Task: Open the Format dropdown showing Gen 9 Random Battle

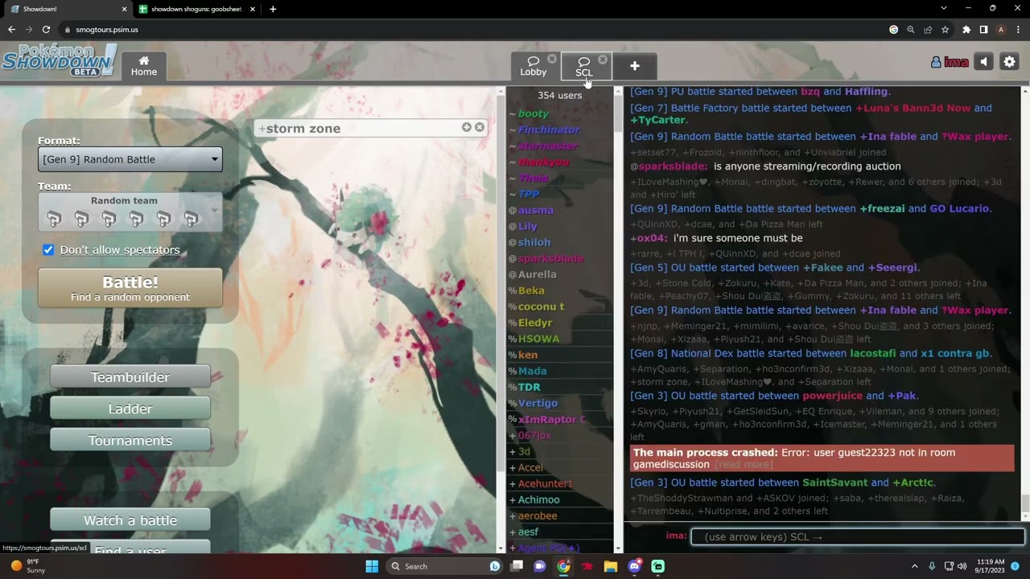Action: 130,159
